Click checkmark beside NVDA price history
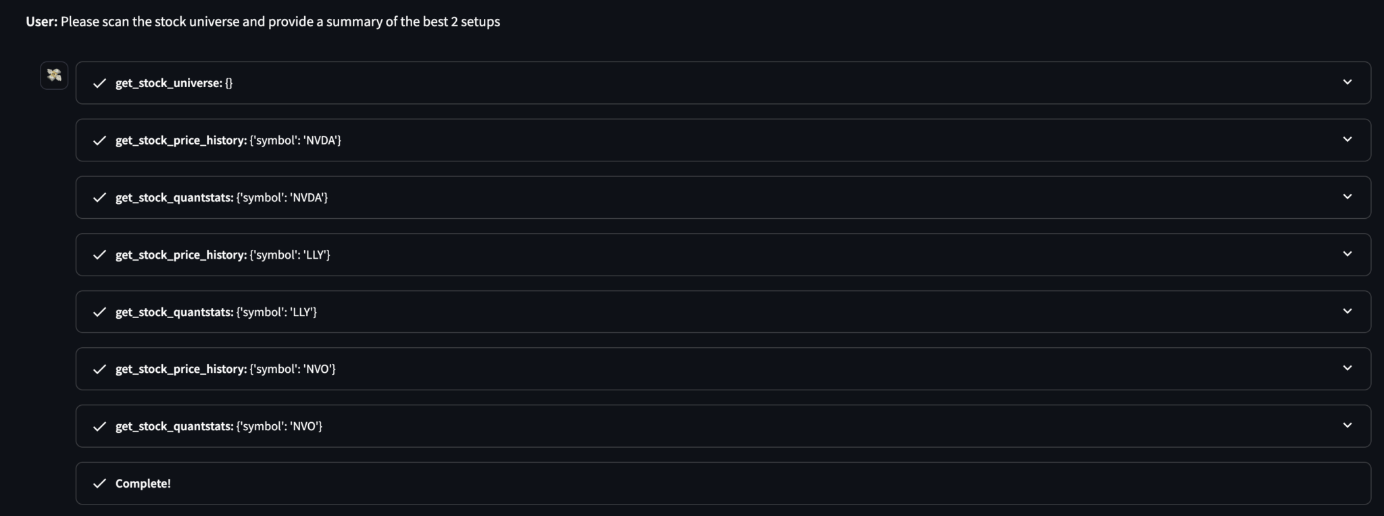Viewport: 1384px width, 516px height. (99, 140)
